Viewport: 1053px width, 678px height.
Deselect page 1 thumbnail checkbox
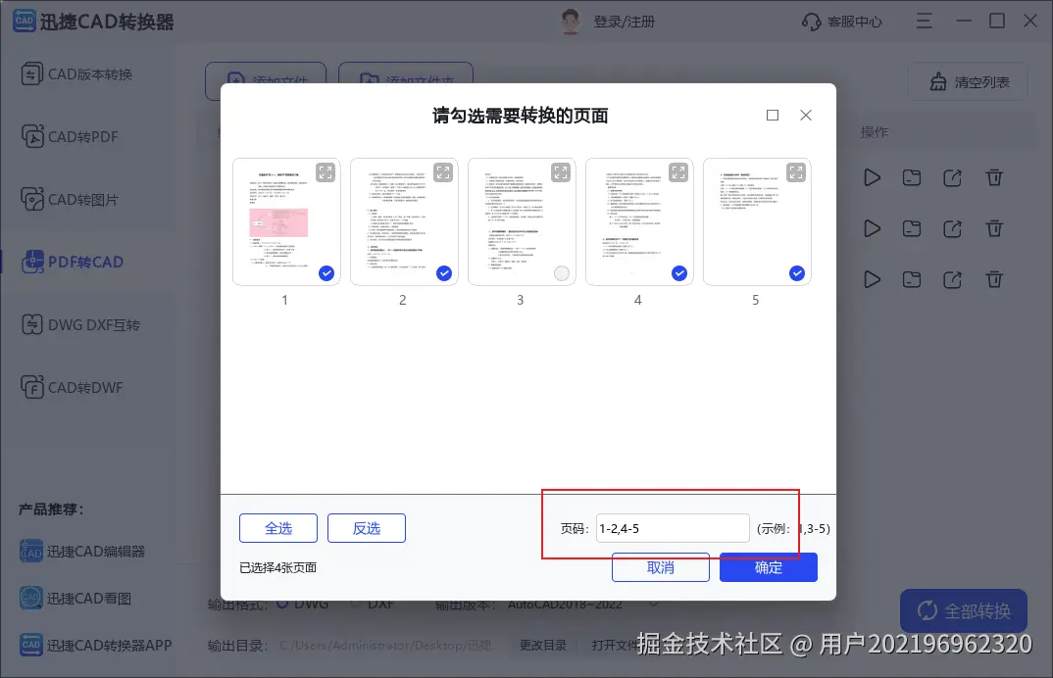click(x=326, y=273)
